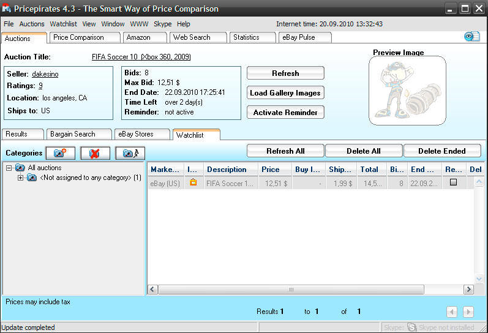Click the 1,99 $ shipping cell

pos(341,183)
